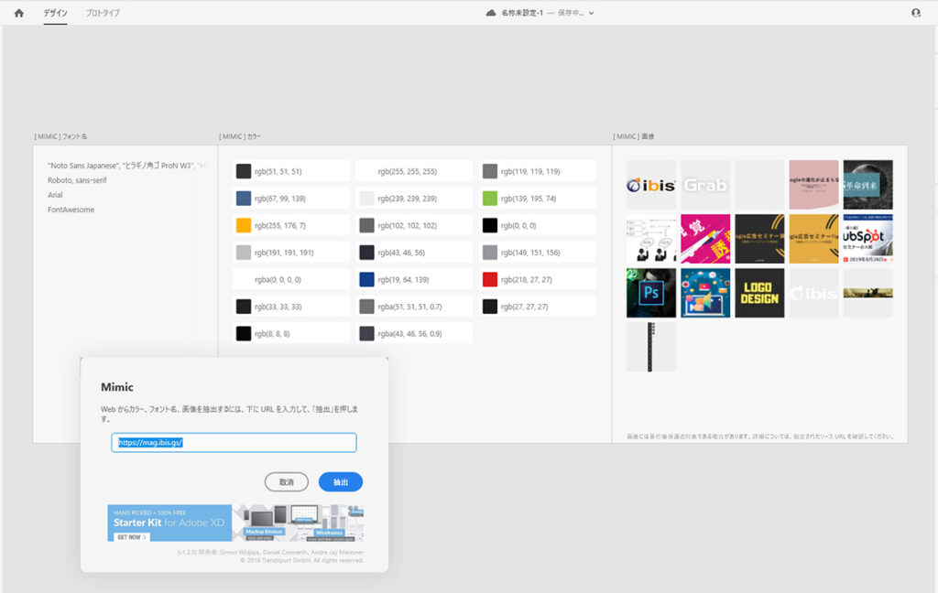Click the rgb(255, 255, 255) color label

pyautogui.click(x=408, y=171)
